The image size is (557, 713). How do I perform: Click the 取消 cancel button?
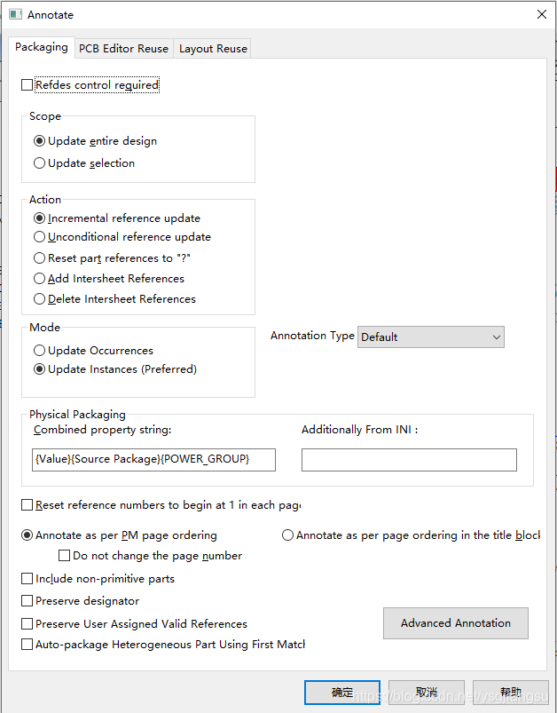(x=426, y=693)
